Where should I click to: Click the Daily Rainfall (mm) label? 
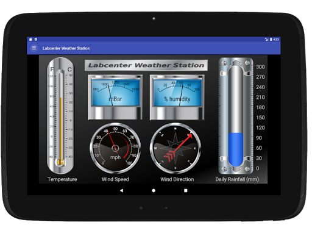click(x=237, y=179)
